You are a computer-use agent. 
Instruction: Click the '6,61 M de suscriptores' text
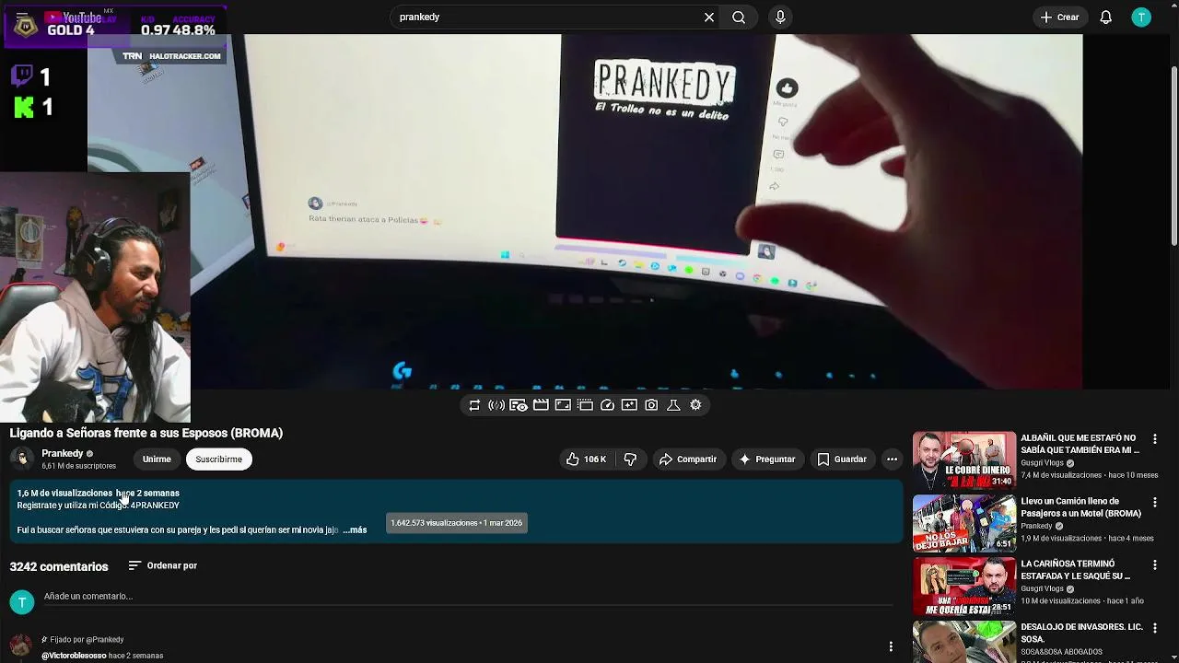[79, 466]
